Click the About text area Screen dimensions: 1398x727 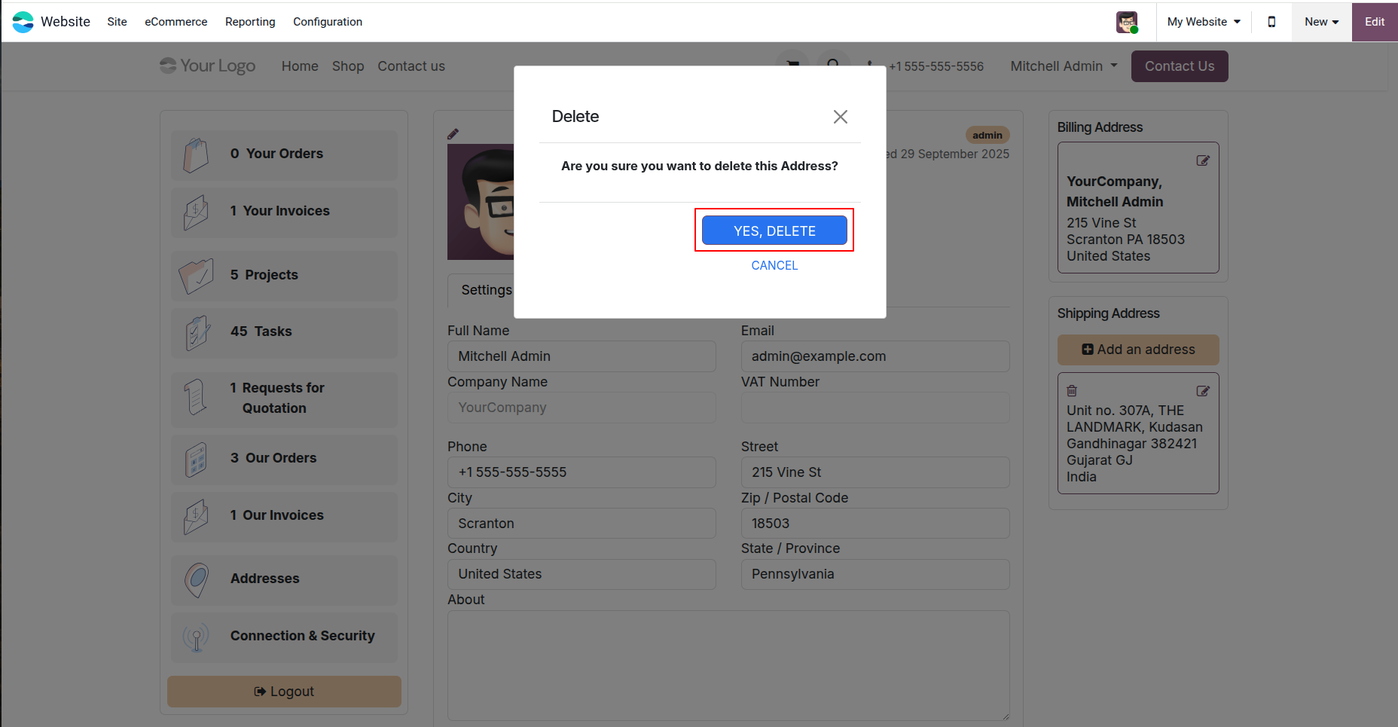[728, 665]
